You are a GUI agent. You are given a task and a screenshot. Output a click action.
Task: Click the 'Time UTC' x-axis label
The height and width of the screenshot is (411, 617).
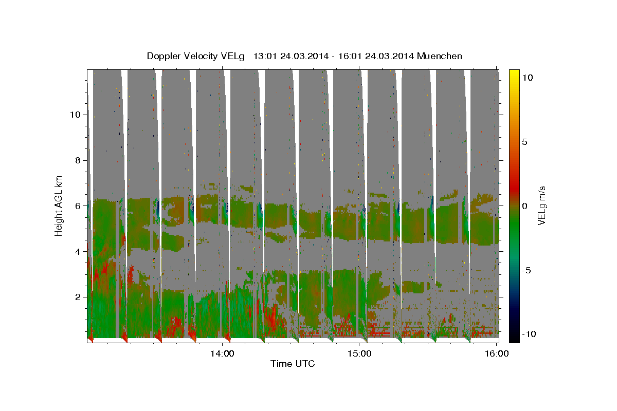(x=293, y=364)
